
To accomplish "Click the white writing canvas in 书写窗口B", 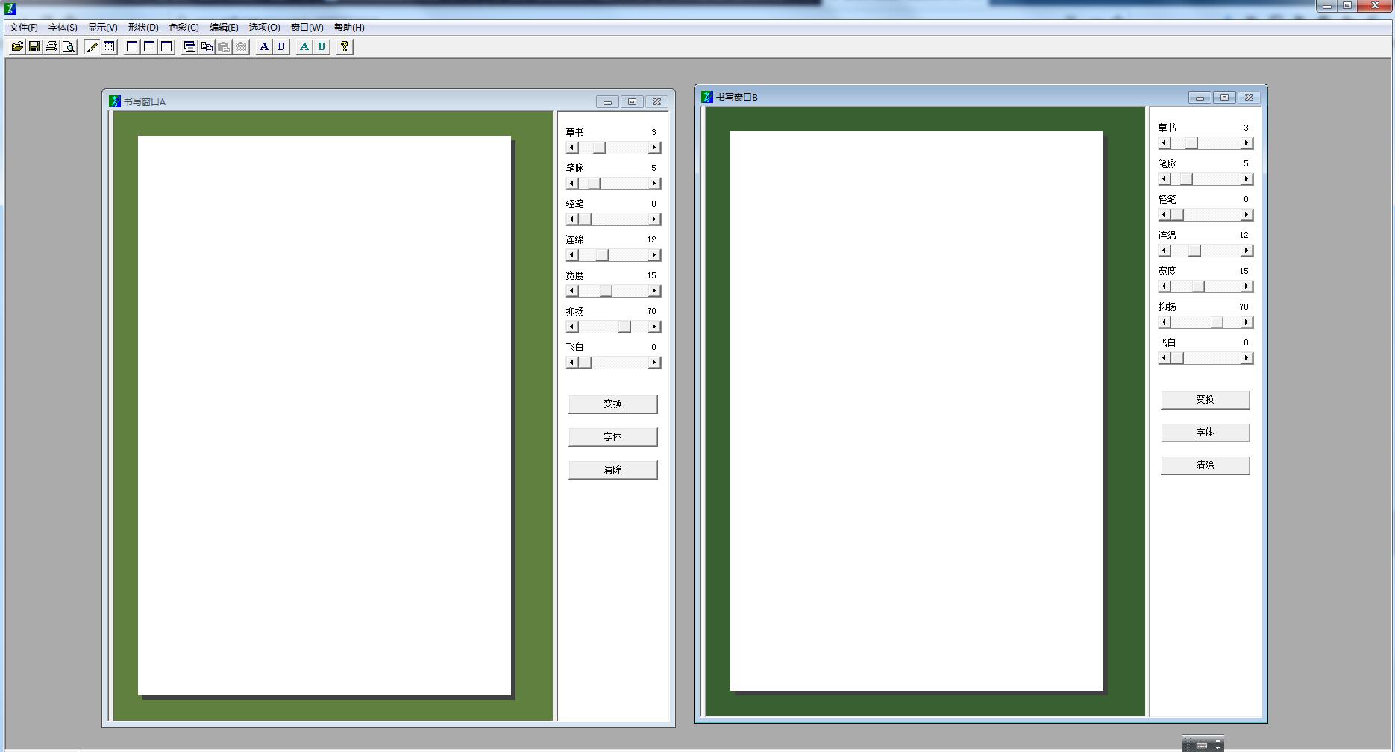I will click(x=916, y=410).
